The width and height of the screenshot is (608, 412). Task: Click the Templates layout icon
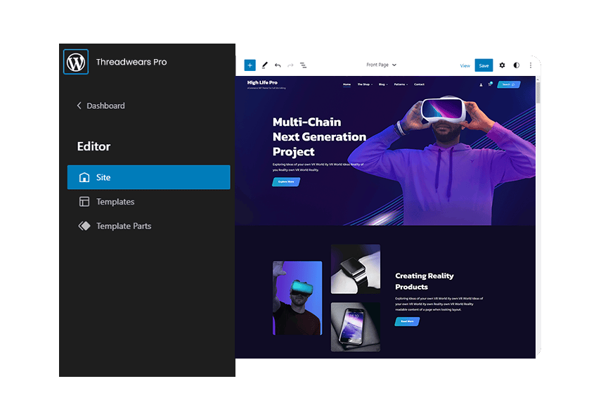[84, 202]
